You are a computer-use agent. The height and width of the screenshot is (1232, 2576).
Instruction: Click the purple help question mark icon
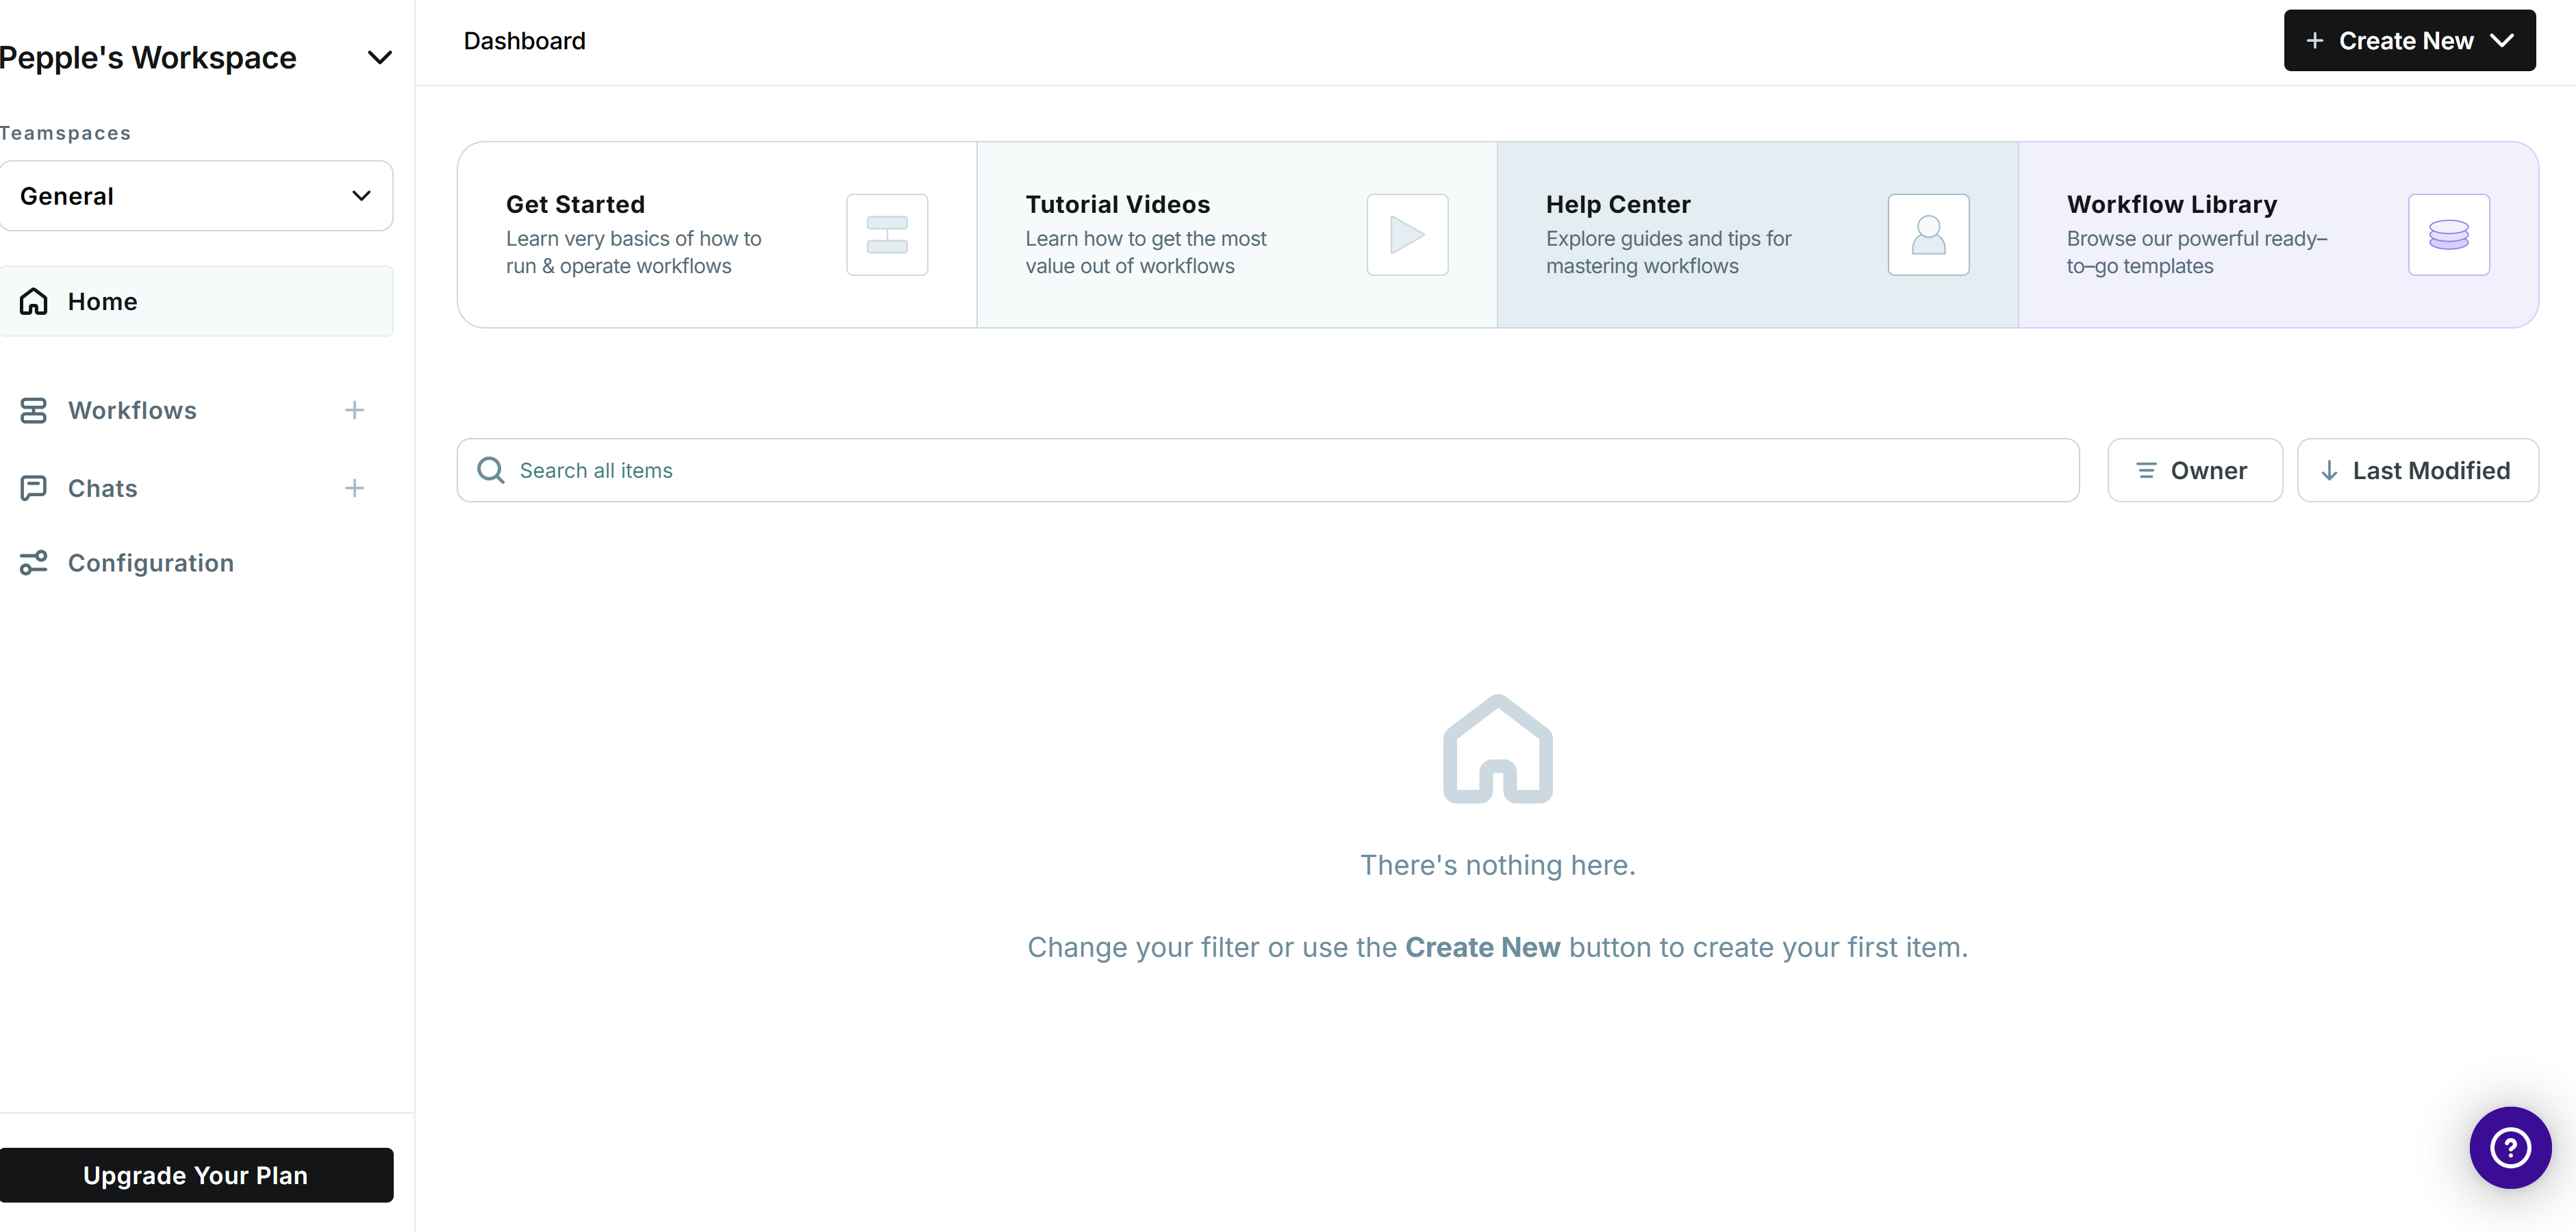pos(2509,1147)
